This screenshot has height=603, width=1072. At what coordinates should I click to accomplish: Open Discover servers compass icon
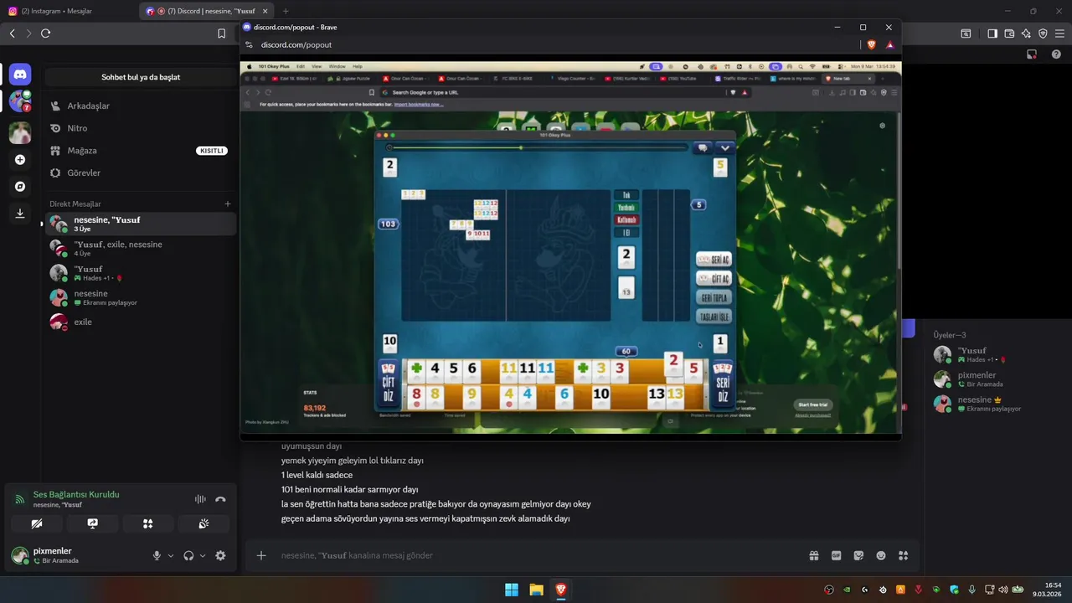(20, 187)
